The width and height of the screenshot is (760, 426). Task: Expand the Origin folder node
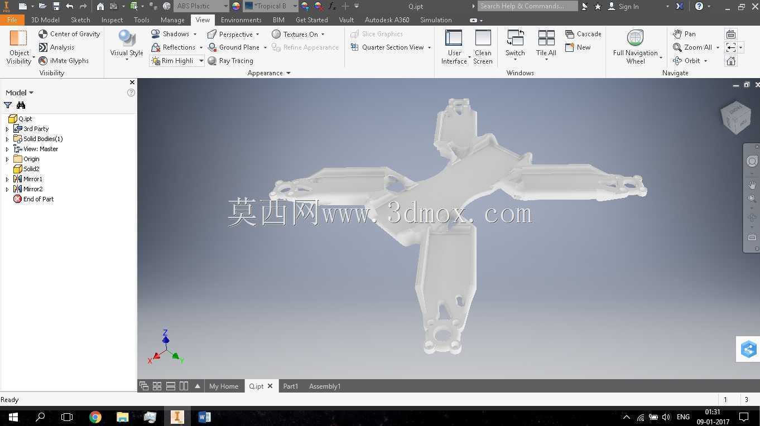point(7,159)
